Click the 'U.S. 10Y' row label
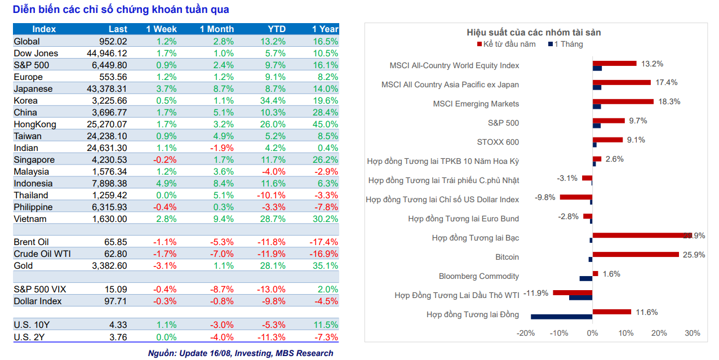 pos(30,325)
